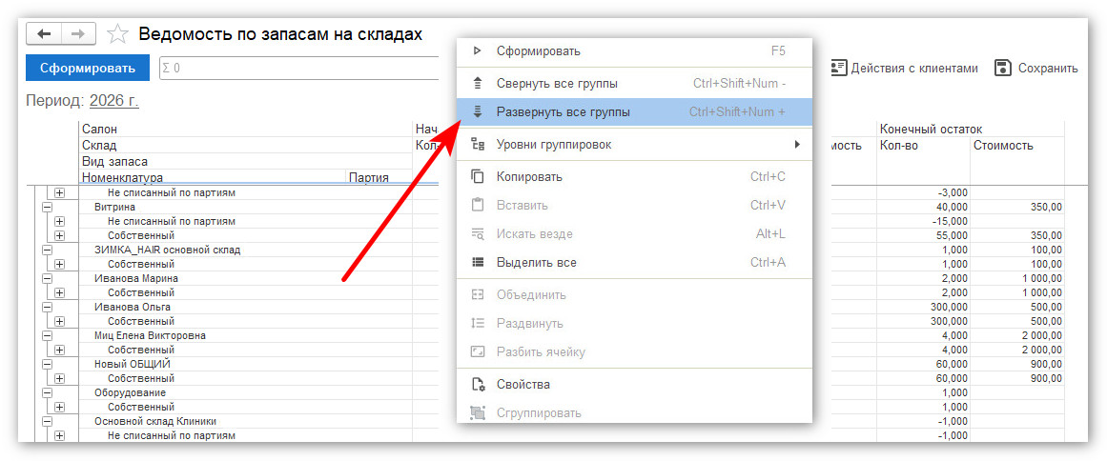Select Свернуть все группы menu entry

tap(634, 84)
